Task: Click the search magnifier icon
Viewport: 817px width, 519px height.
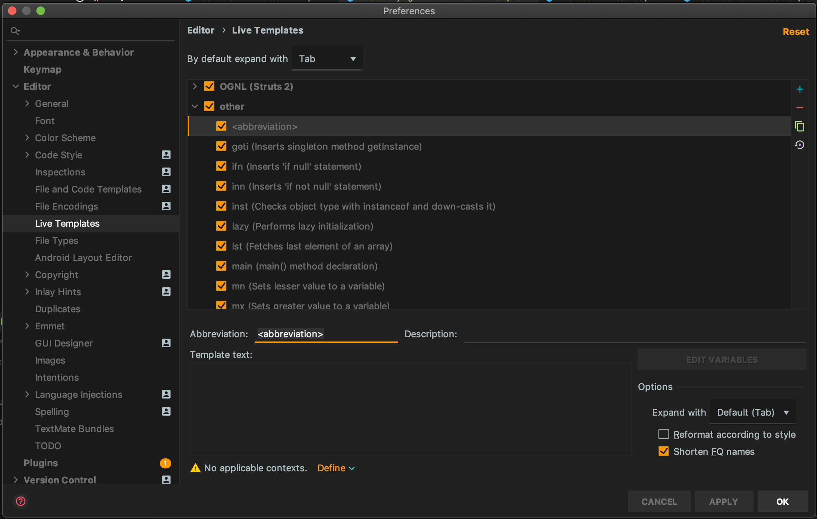Action: [15, 31]
